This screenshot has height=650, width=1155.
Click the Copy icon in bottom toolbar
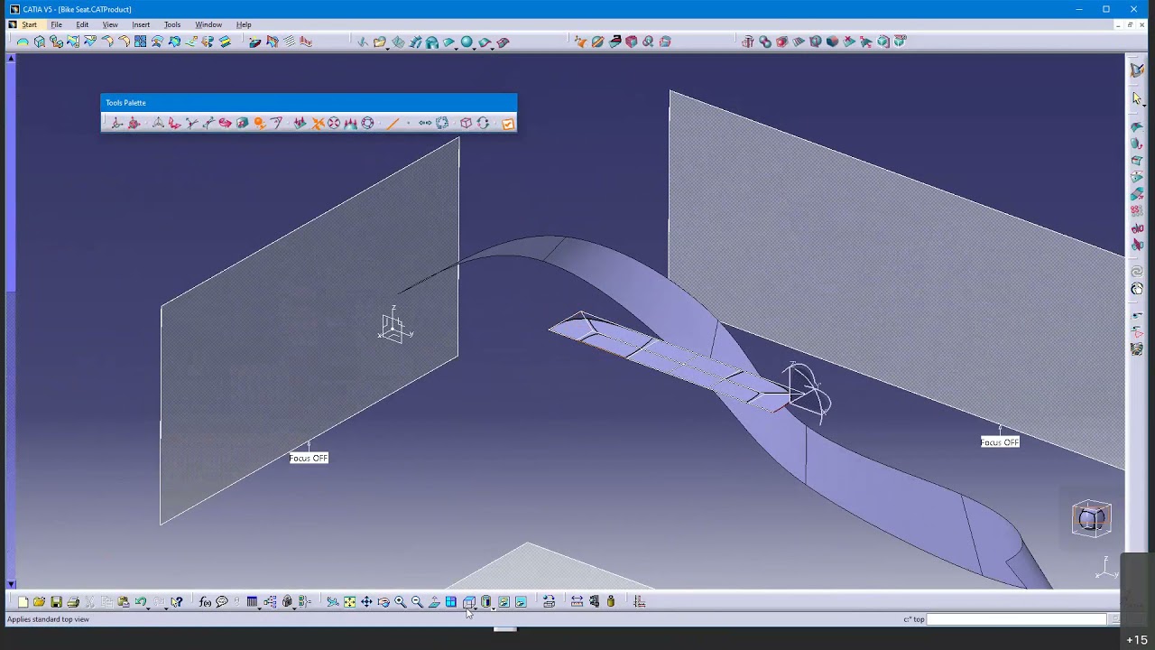(x=106, y=602)
